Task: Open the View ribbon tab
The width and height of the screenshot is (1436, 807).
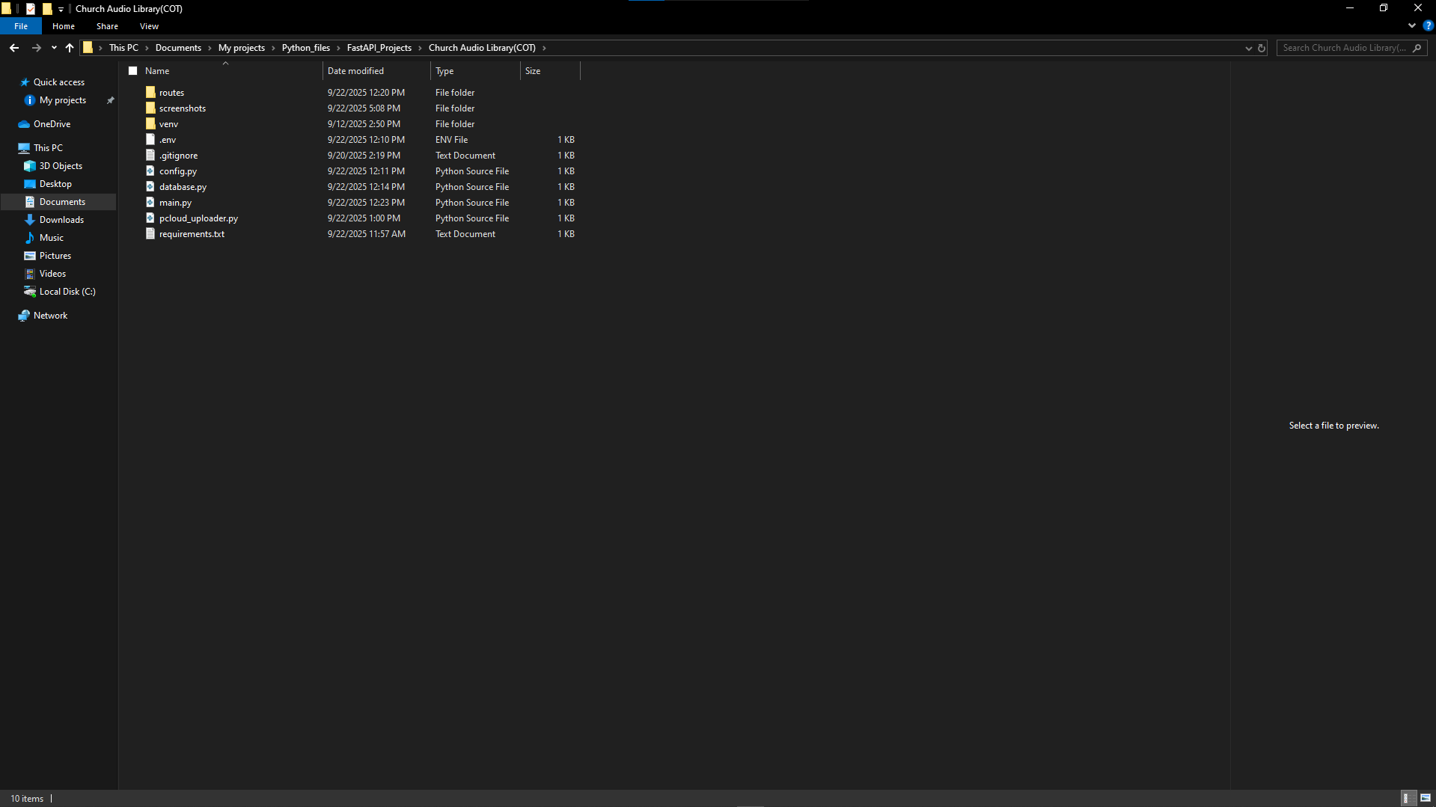Action: pyautogui.click(x=149, y=26)
